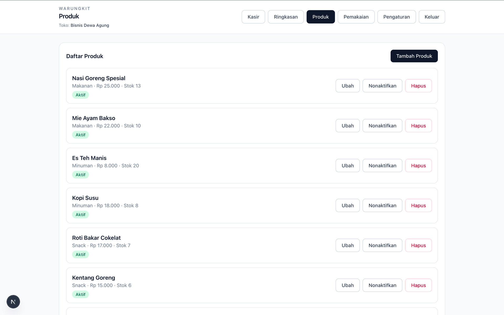The width and height of the screenshot is (504, 315).
Task: Click the Kopi Susu product title
Action: (x=85, y=198)
